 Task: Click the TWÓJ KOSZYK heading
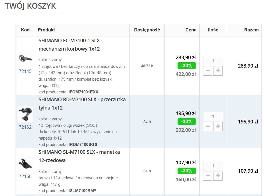pos(31,6)
